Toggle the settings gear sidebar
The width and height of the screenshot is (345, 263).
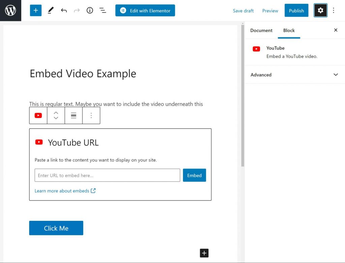pyautogui.click(x=320, y=10)
